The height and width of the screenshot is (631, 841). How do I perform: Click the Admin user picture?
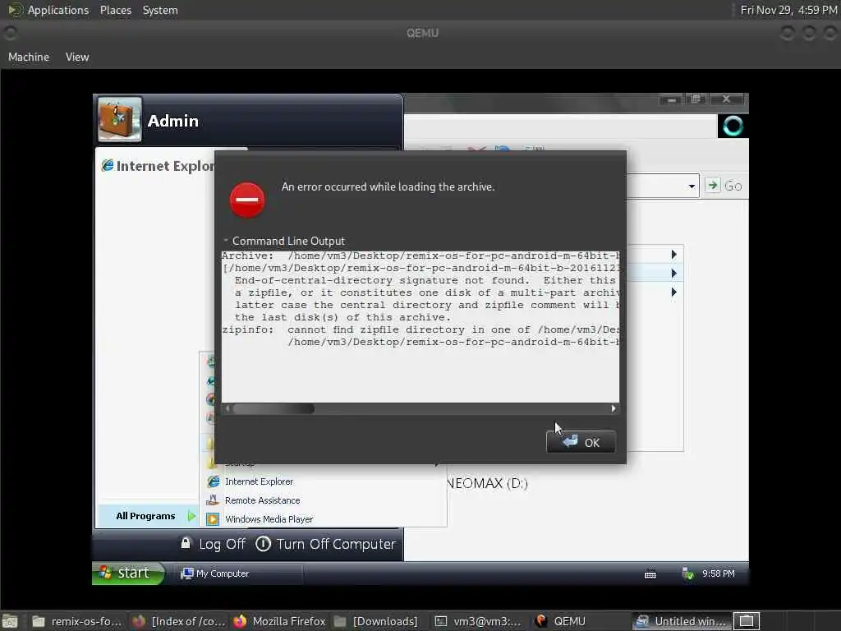(x=120, y=119)
